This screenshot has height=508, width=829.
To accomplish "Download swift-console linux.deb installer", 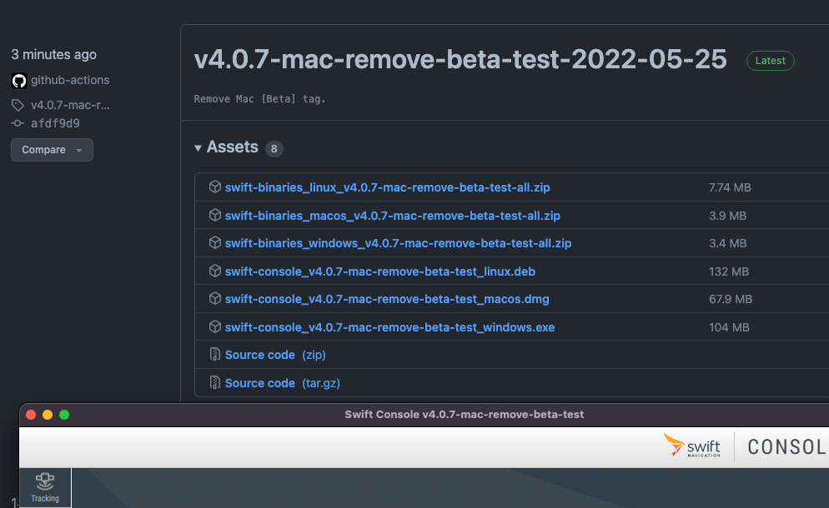I will pos(380,271).
